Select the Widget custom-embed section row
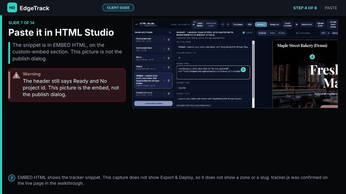Image resolution: width=346 pixels, height=194 pixels. coord(154,80)
